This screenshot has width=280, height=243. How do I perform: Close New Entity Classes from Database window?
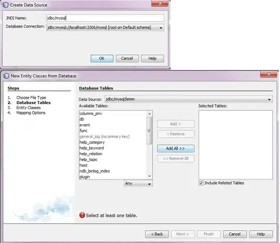point(269,74)
